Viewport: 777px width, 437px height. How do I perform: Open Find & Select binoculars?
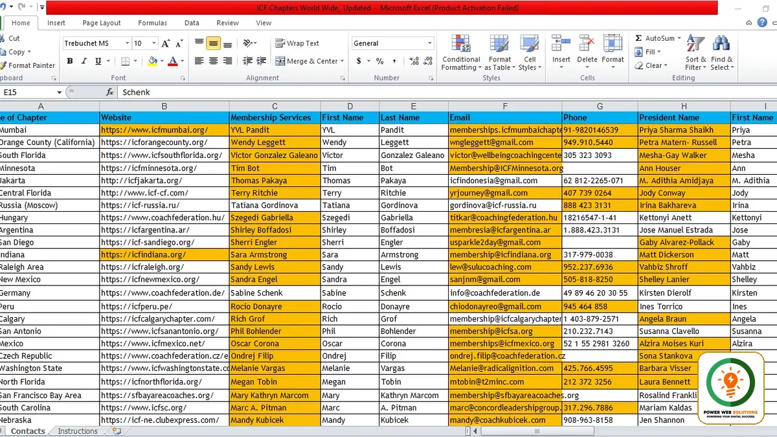point(721,52)
